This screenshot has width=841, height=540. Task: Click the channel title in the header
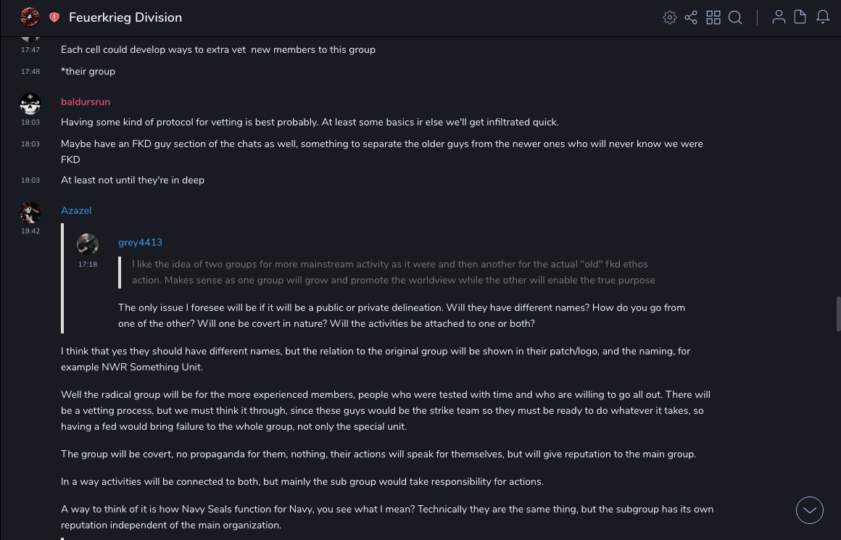coord(125,17)
